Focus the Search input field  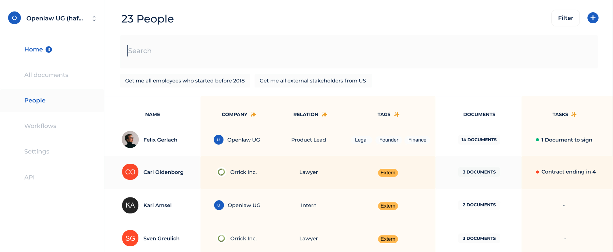coord(359,51)
